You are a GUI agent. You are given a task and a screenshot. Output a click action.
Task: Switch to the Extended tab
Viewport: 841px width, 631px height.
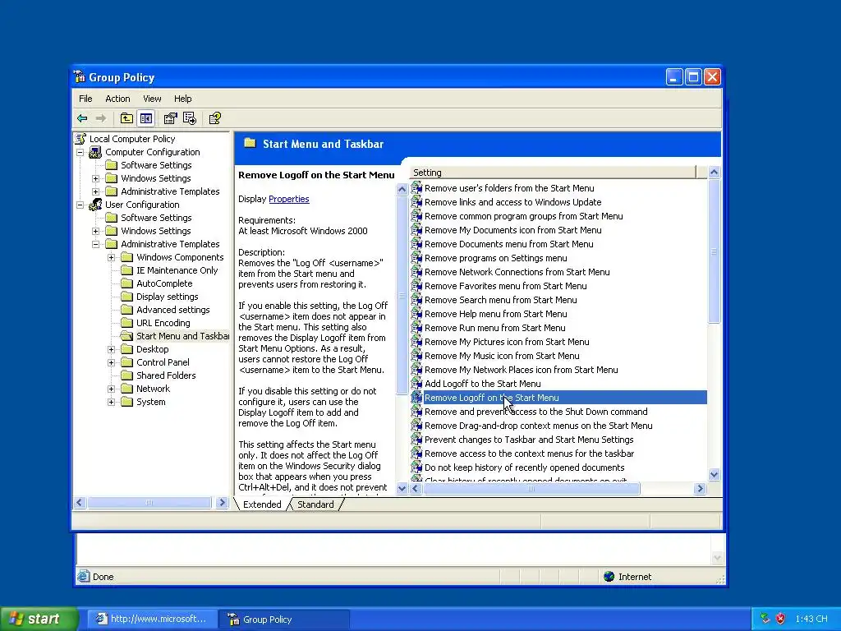262,504
